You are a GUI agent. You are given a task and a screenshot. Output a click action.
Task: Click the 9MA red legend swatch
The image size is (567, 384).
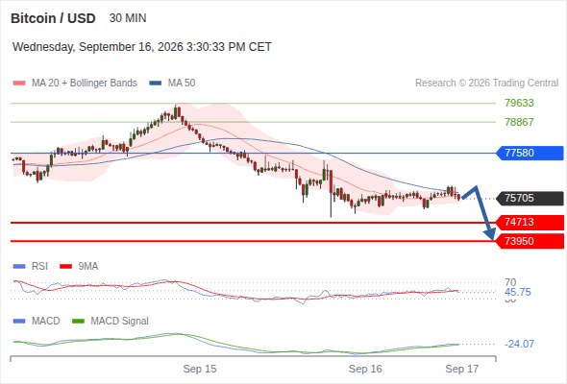[65, 267]
